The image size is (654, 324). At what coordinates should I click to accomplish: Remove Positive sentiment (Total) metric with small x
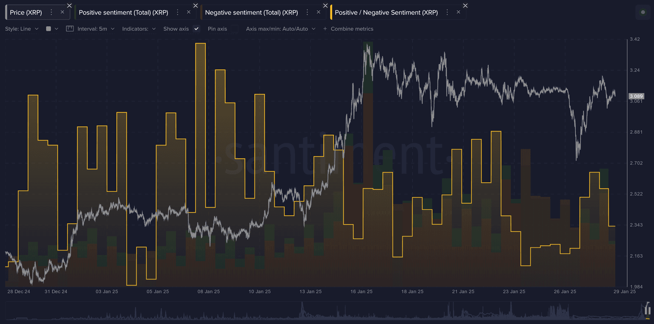[189, 12]
